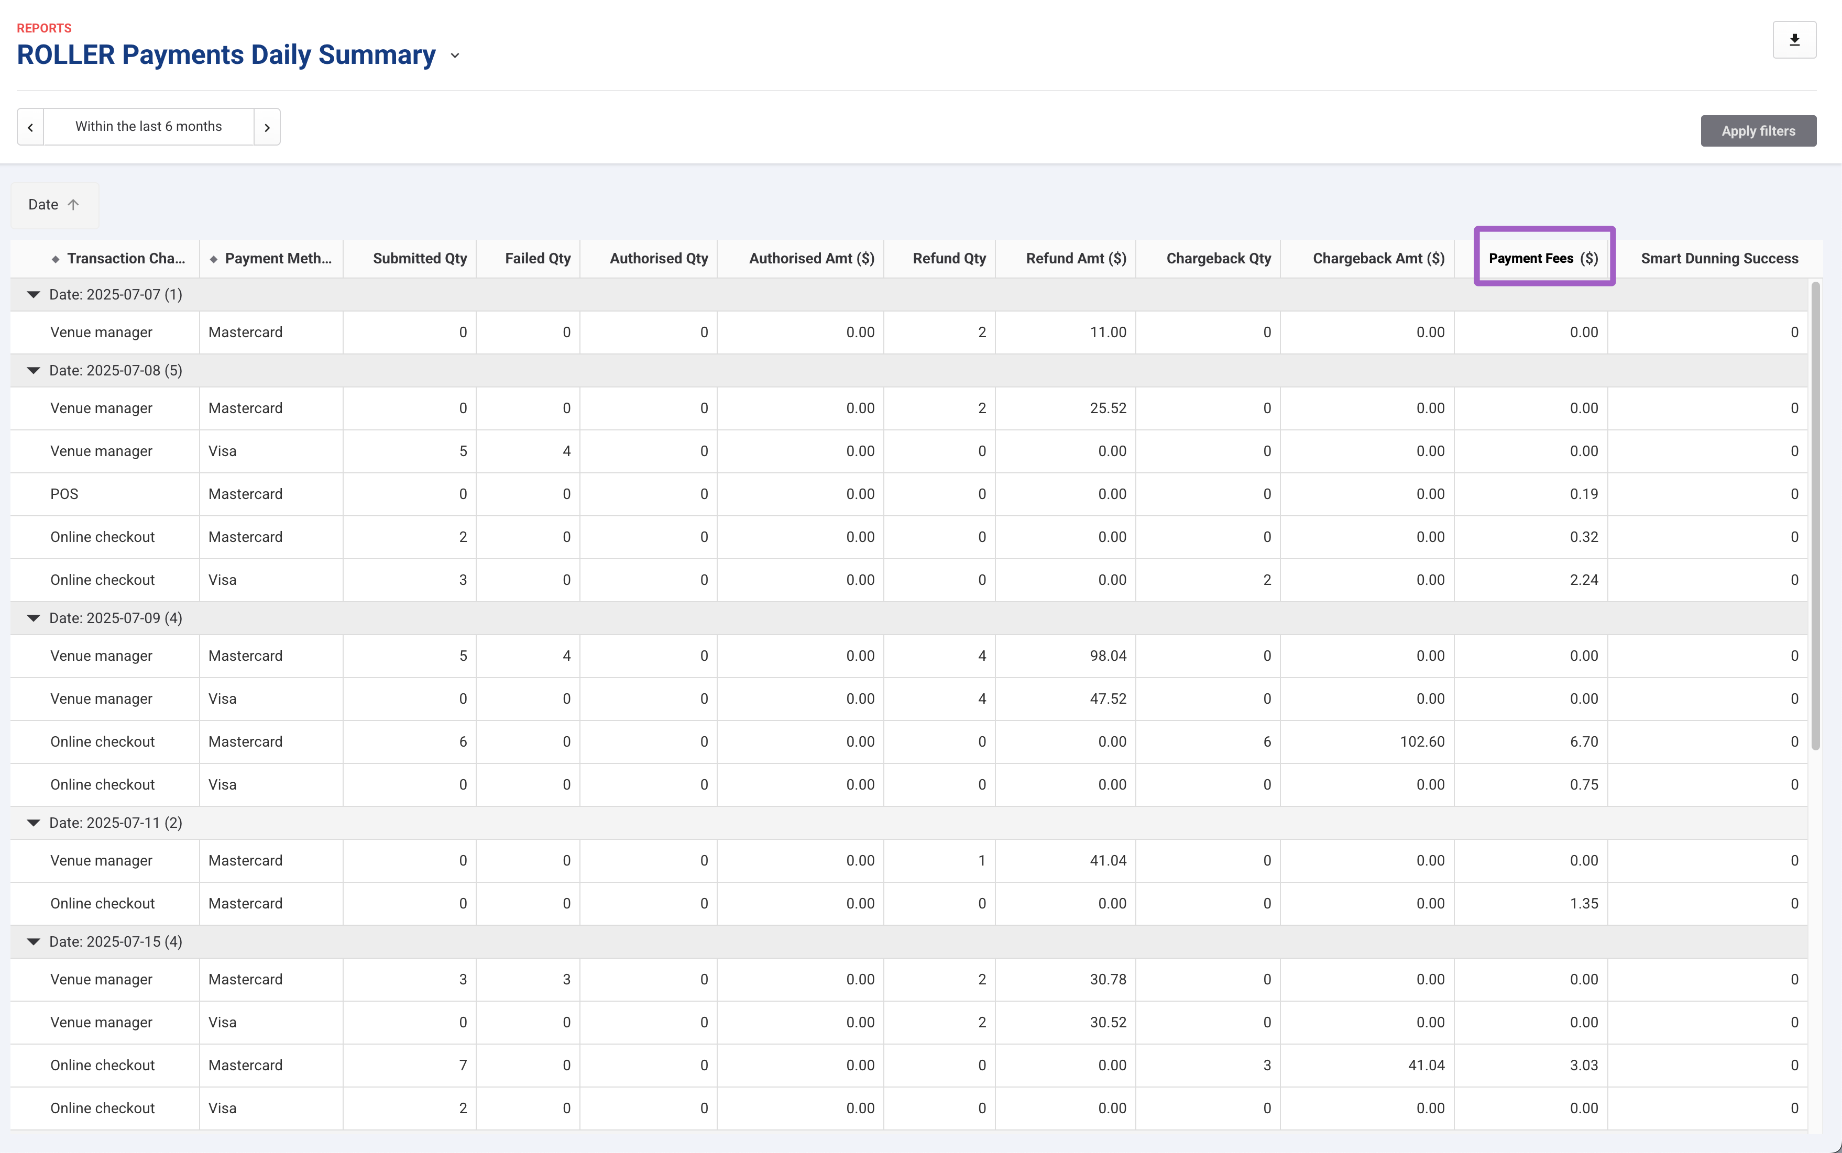Screen dimensions: 1842x1153
Task: Click the download report icon
Action: click(1794, 40)
